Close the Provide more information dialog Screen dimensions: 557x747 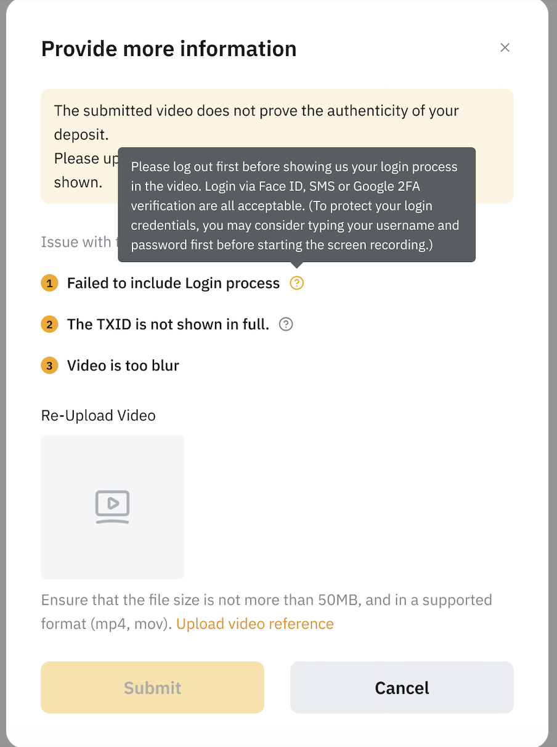click(x=505, y=48)
